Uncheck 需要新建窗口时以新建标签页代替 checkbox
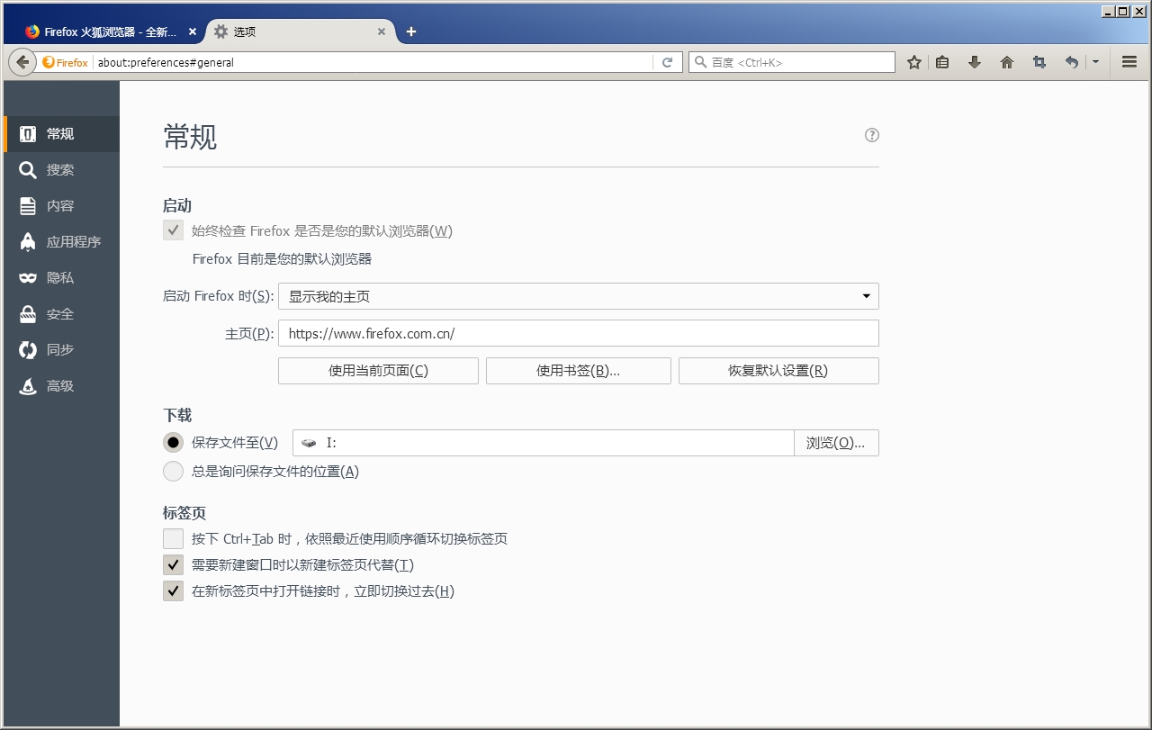Image resolution: width=1152 pixels, height=730 pixels. [173, 565]
